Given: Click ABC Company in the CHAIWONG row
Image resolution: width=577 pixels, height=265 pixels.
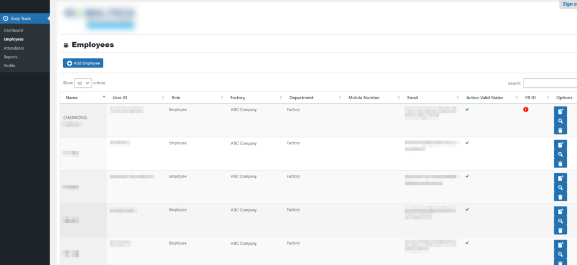Looking at the screenshot, I should pos(243,110).
